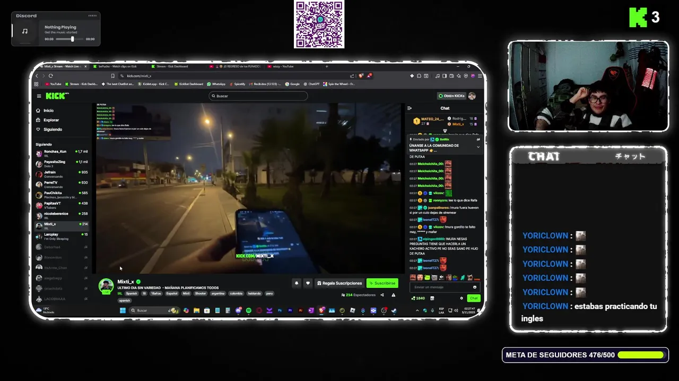Toggle the follow heart for Mixti_x
This screenshot has width=679, height=381.
(x=308, y=283)
